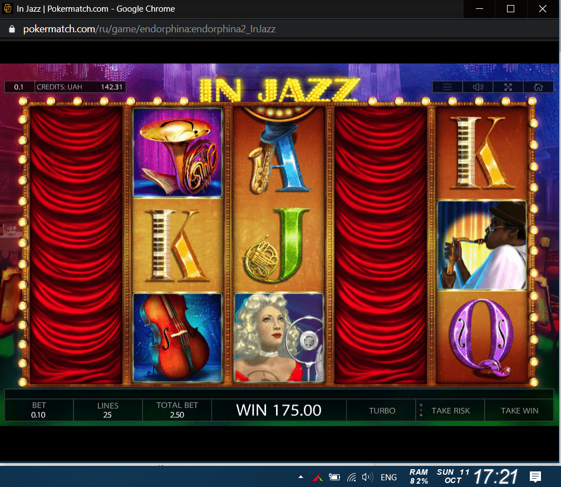Viewport: 561px width, 487px height.
Task: Click the coin value 0.1 field
Action: [19, 87]
